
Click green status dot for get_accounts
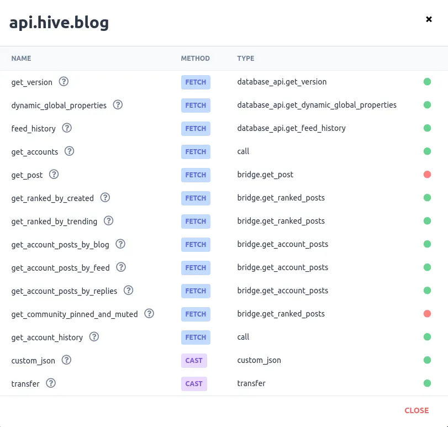pyautogui.click(x=427, y=151)
